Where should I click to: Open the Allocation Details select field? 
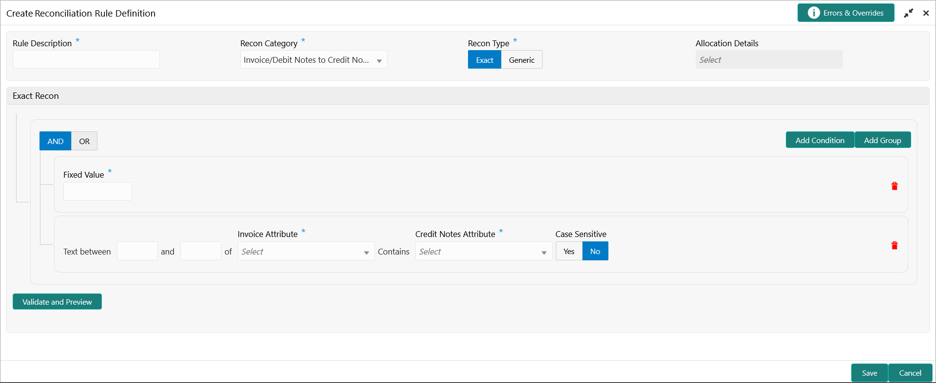click(769, 60)
